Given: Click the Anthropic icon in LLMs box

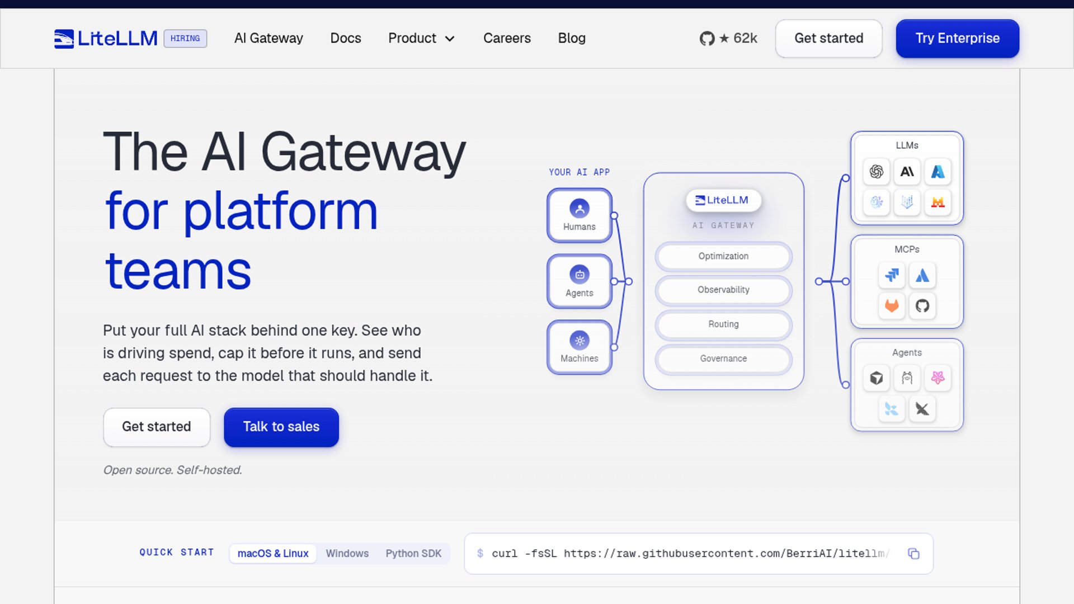Looking at the screenshot, I should [907, 172].
